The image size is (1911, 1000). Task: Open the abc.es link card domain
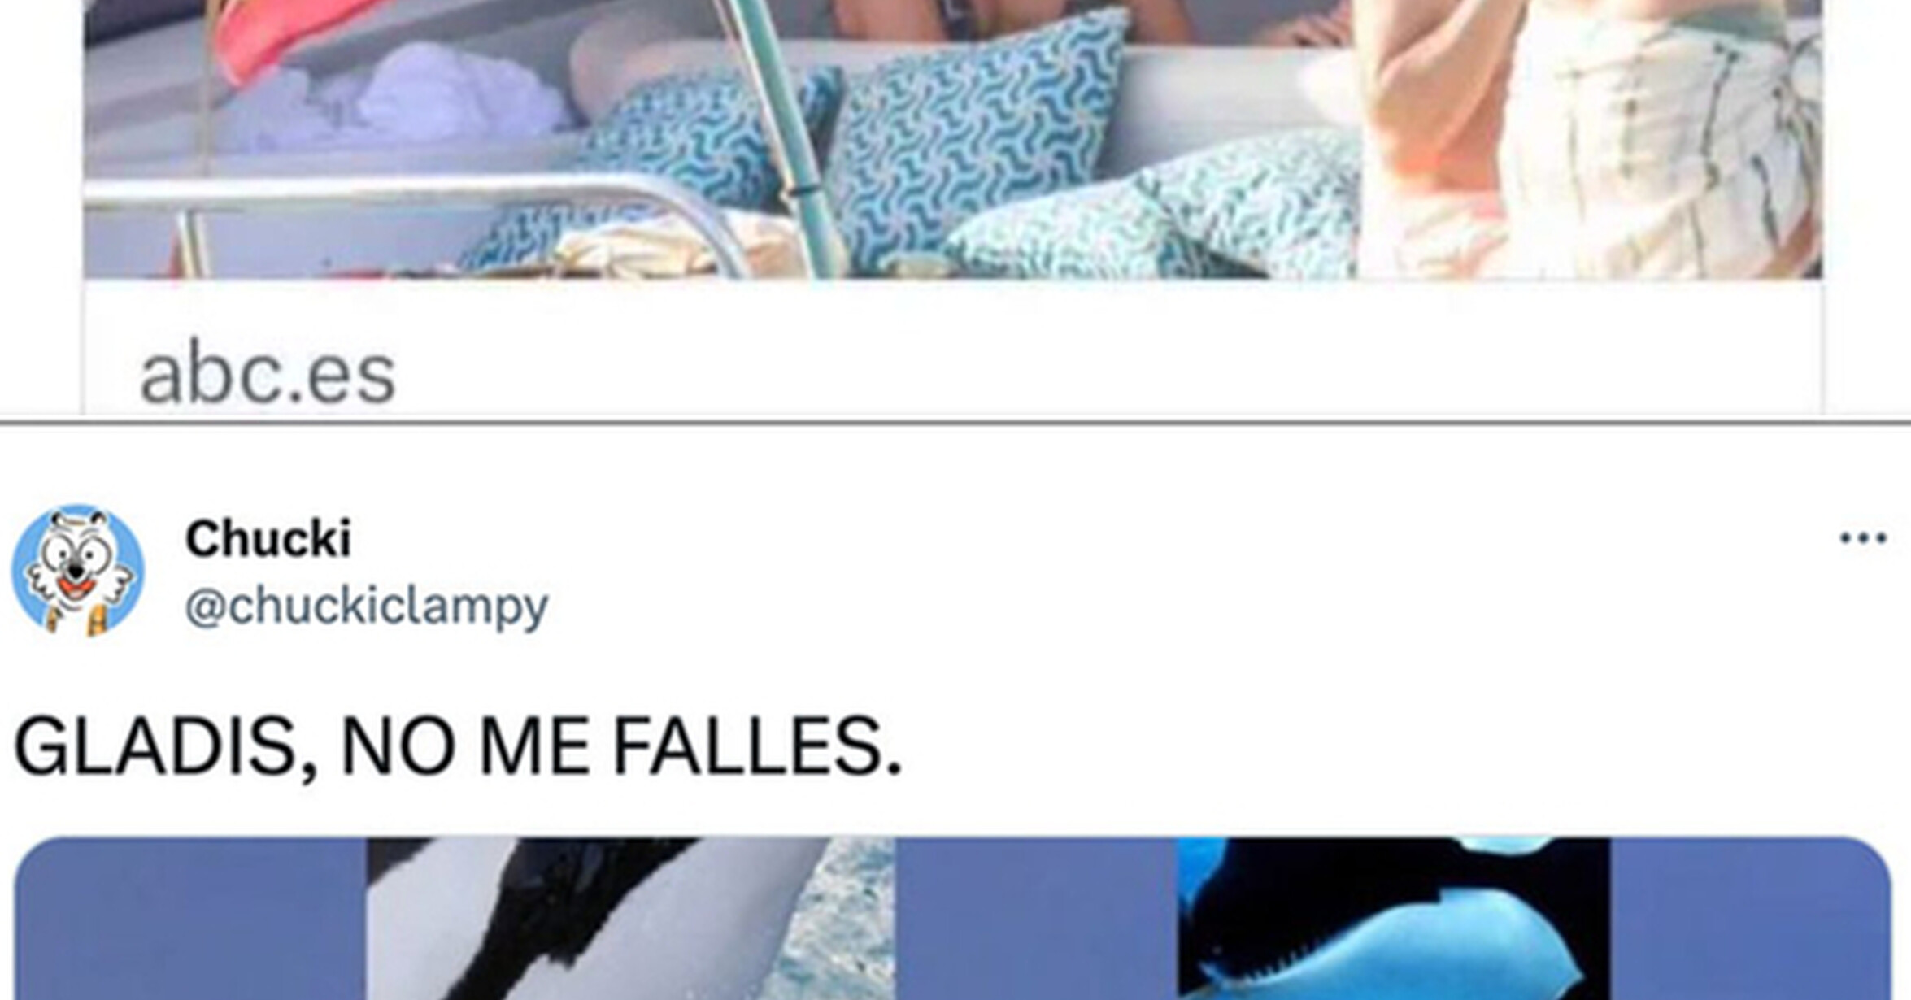(268, 375)
